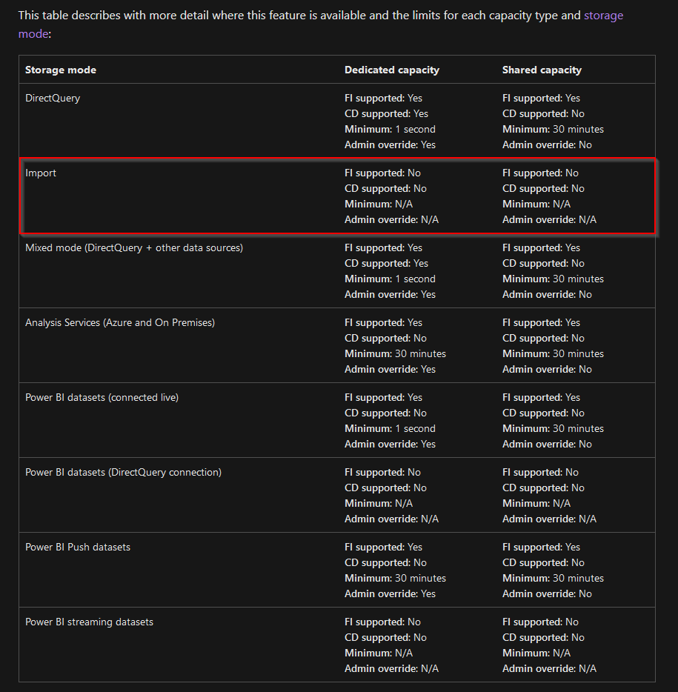Screen dimensions: 678x692
Task: Click "Admin override: Yes" in the Push datasets row
Action: (390, 593)
